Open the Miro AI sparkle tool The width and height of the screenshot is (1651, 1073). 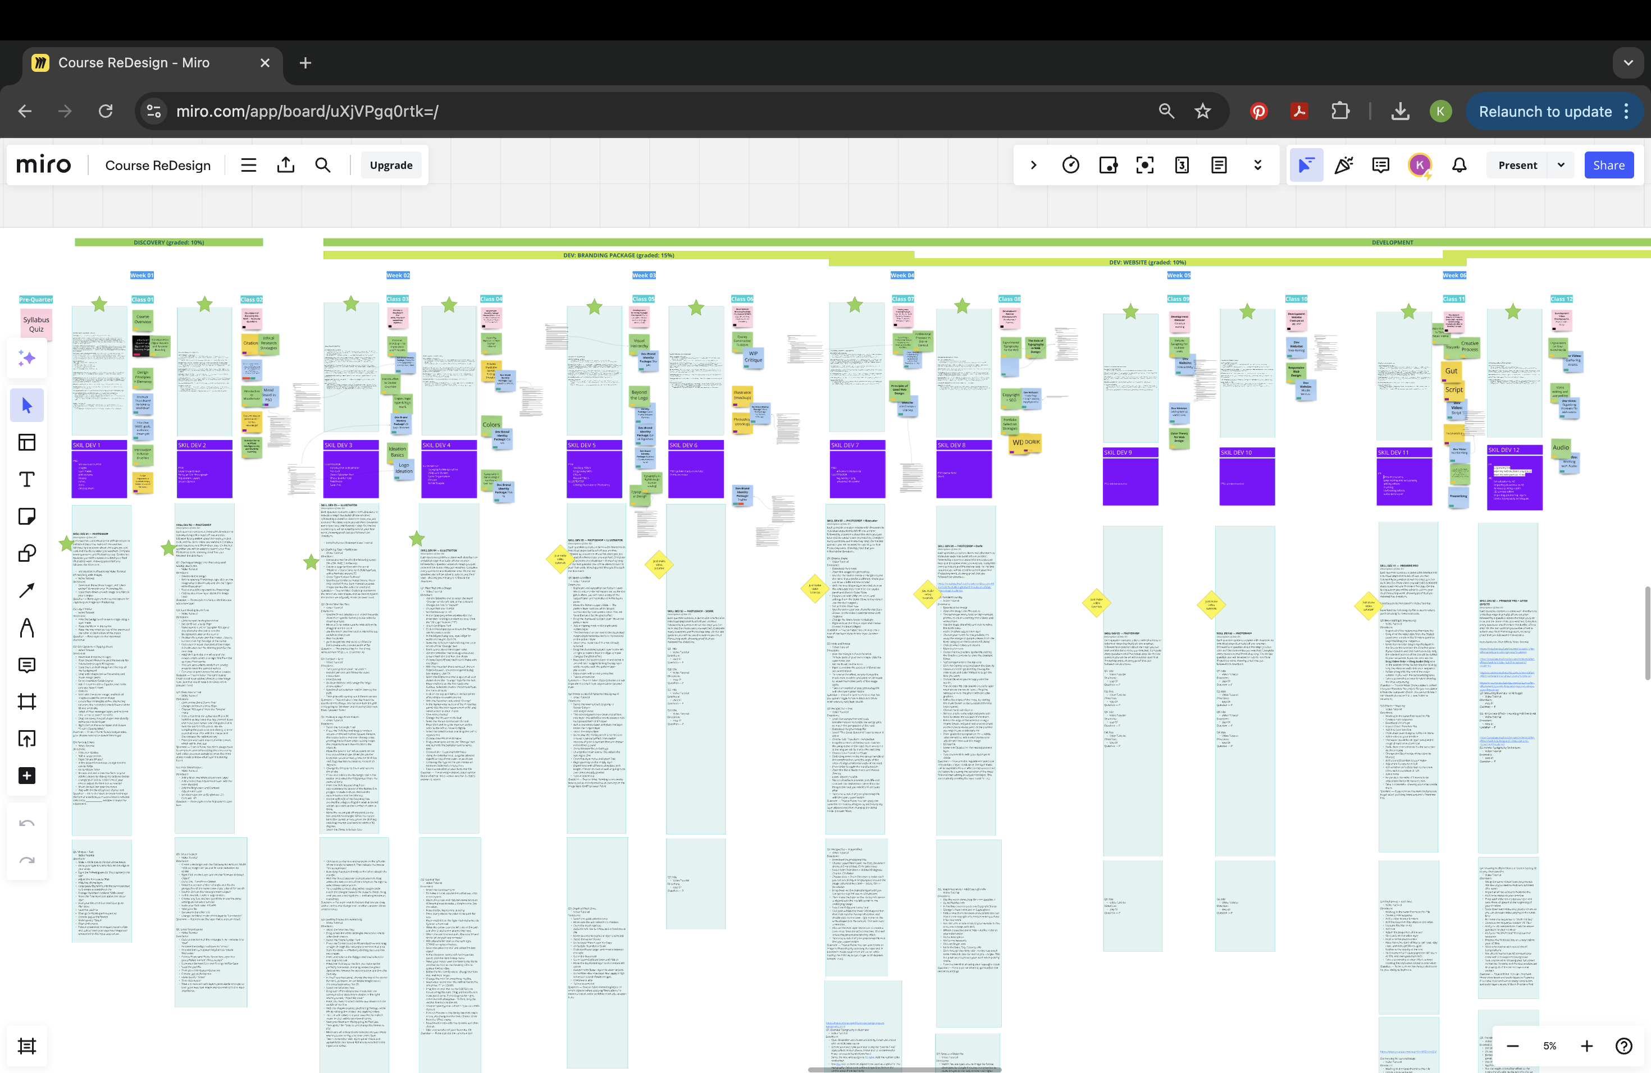(26, 359)
